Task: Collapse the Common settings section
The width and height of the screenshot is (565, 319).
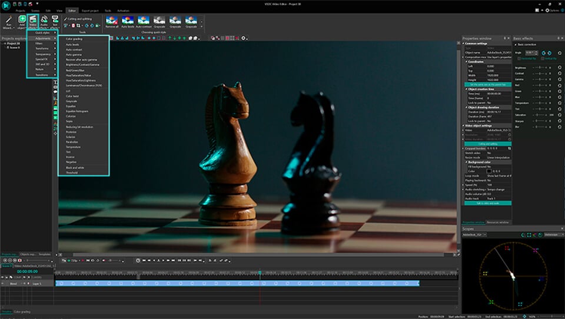Action: (x=464, y=43)
